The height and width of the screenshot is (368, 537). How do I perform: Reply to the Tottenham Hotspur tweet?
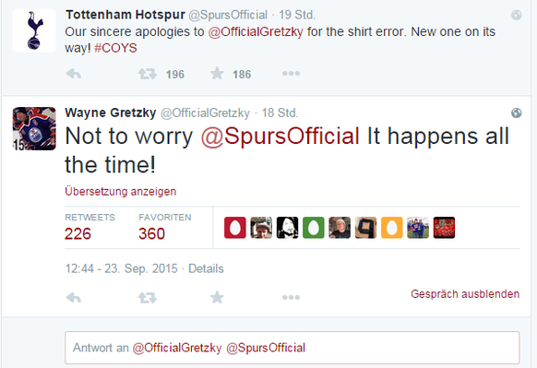pos(73,74)
